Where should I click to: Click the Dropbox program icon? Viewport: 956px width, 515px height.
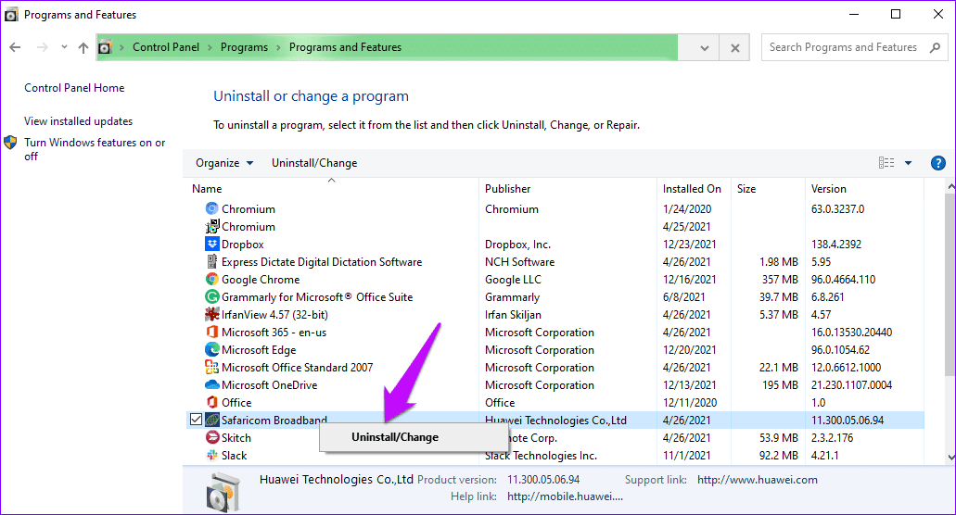click(211, 245)
